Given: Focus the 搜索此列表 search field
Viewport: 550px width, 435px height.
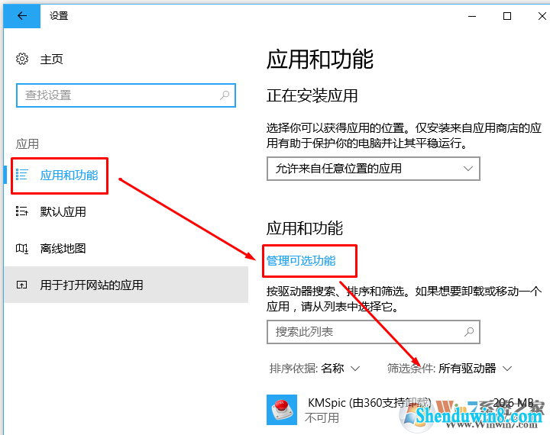Looking at the screenshot, I should [x=374, y=332].
